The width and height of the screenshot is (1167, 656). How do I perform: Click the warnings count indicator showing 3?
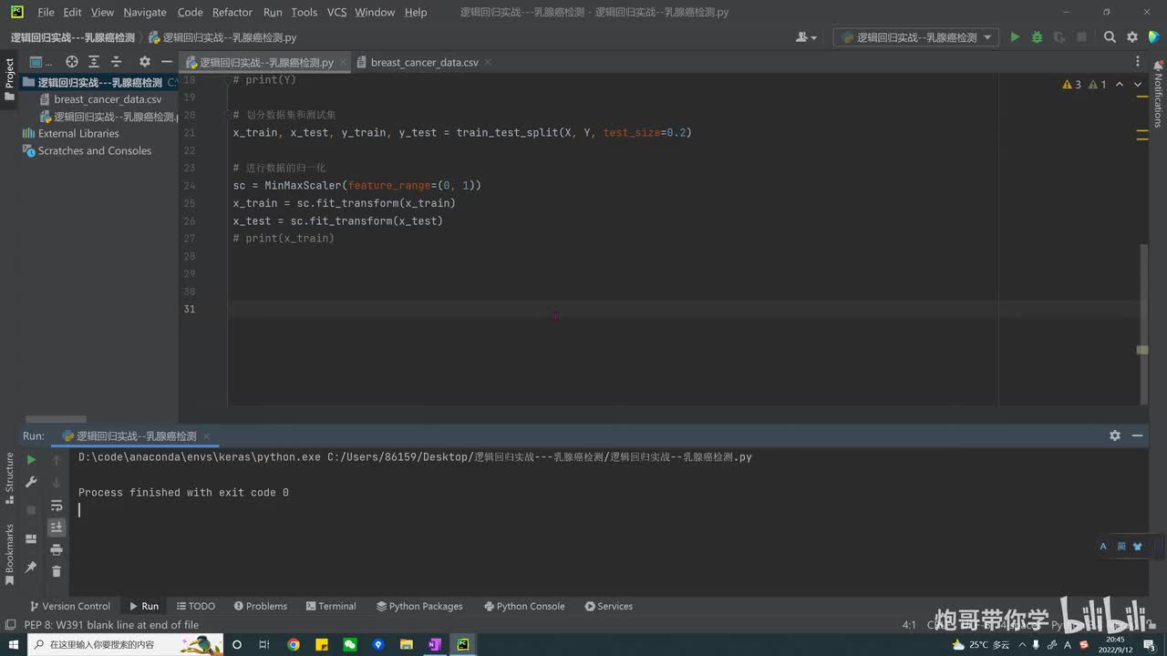click(x=1072, y=84)
